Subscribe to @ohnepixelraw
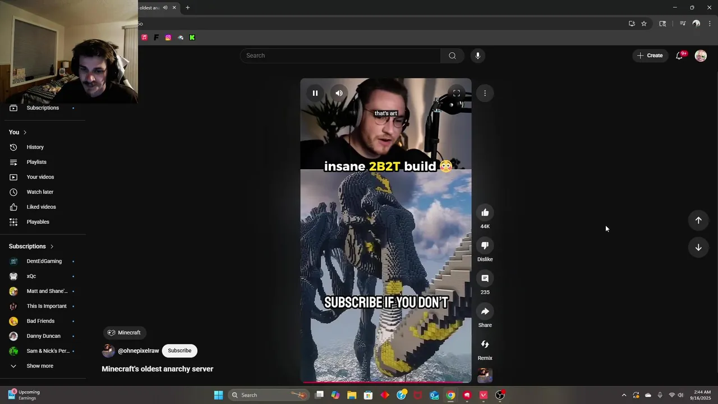Viewport: 718px width, 404px height. point(179,351)
